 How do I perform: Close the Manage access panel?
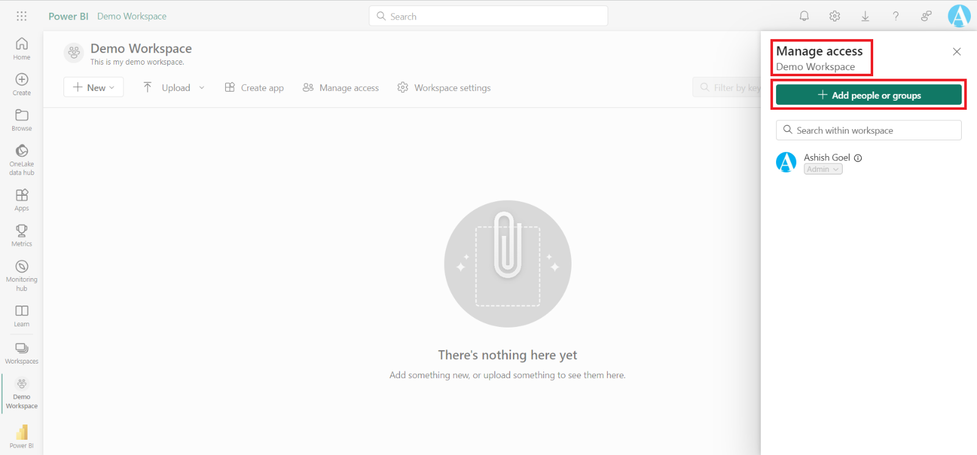957,52
